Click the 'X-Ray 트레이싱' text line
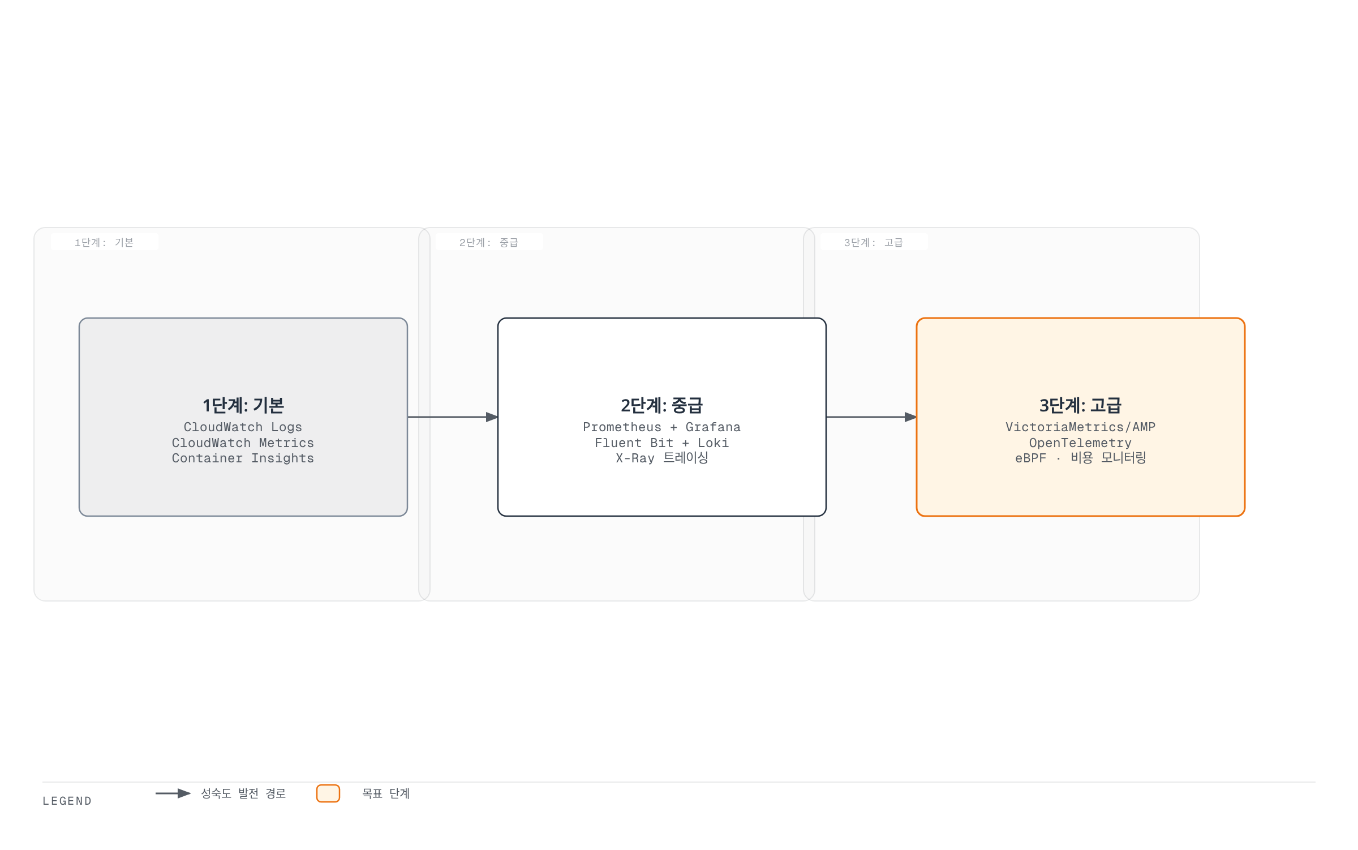The width and height of the screenshot is (1358, 850). [662, 458]
